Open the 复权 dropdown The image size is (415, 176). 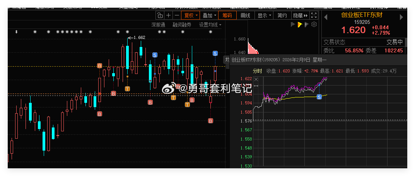(191, 15)
